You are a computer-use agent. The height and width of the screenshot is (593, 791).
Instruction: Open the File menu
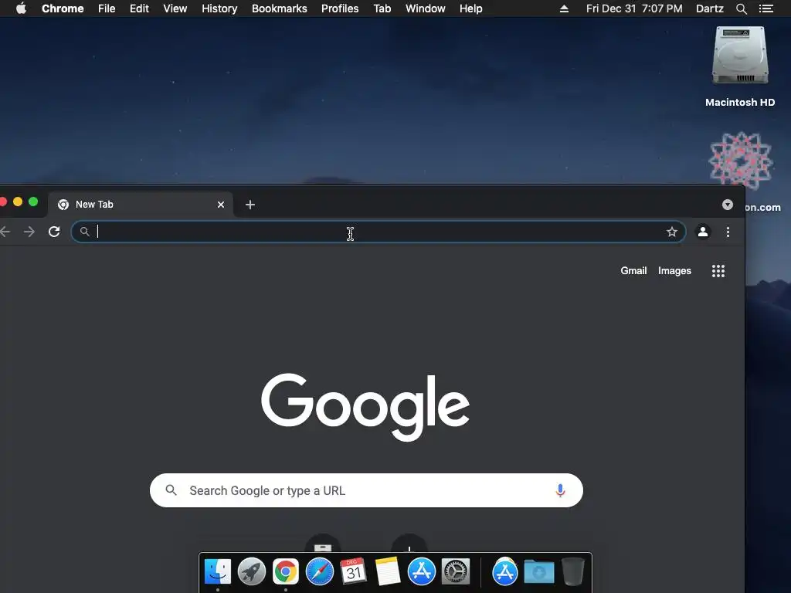tap(107, 8)
